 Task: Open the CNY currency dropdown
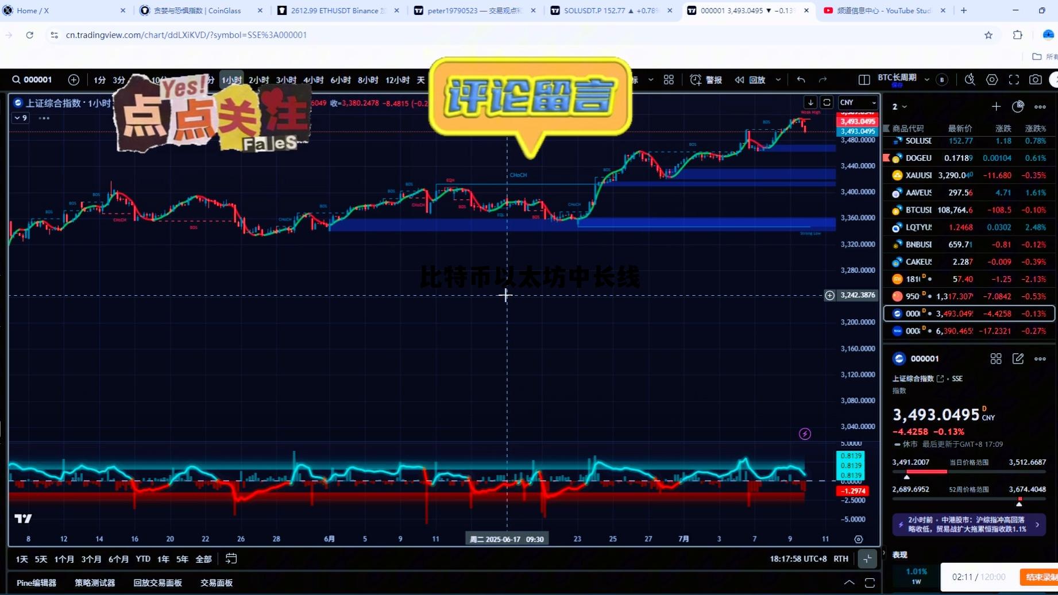[858, 102]
